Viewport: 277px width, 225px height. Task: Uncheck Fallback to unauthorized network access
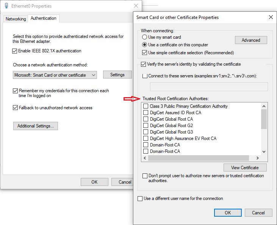[16, 107]
